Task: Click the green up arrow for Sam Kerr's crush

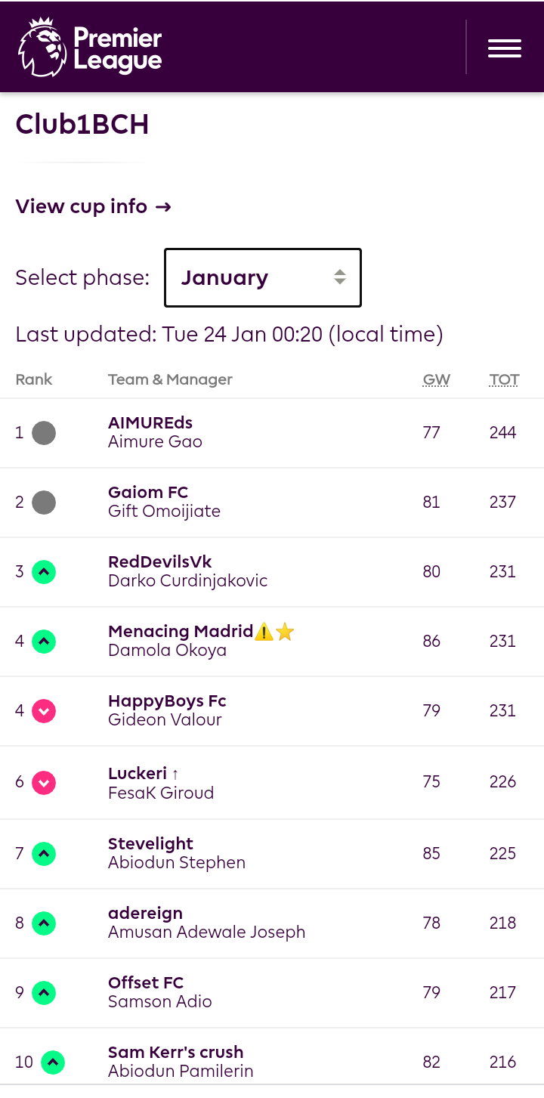Action: tap(53, 1062)
